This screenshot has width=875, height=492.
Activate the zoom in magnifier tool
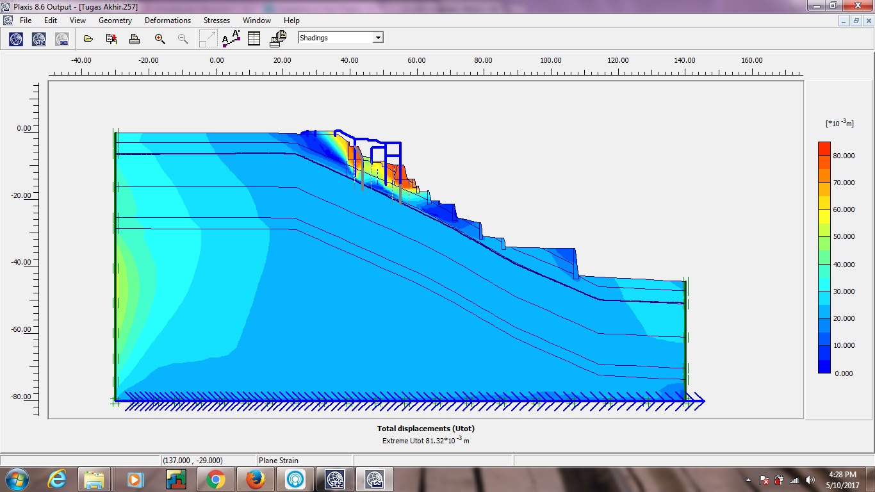(x=160, y=39)
